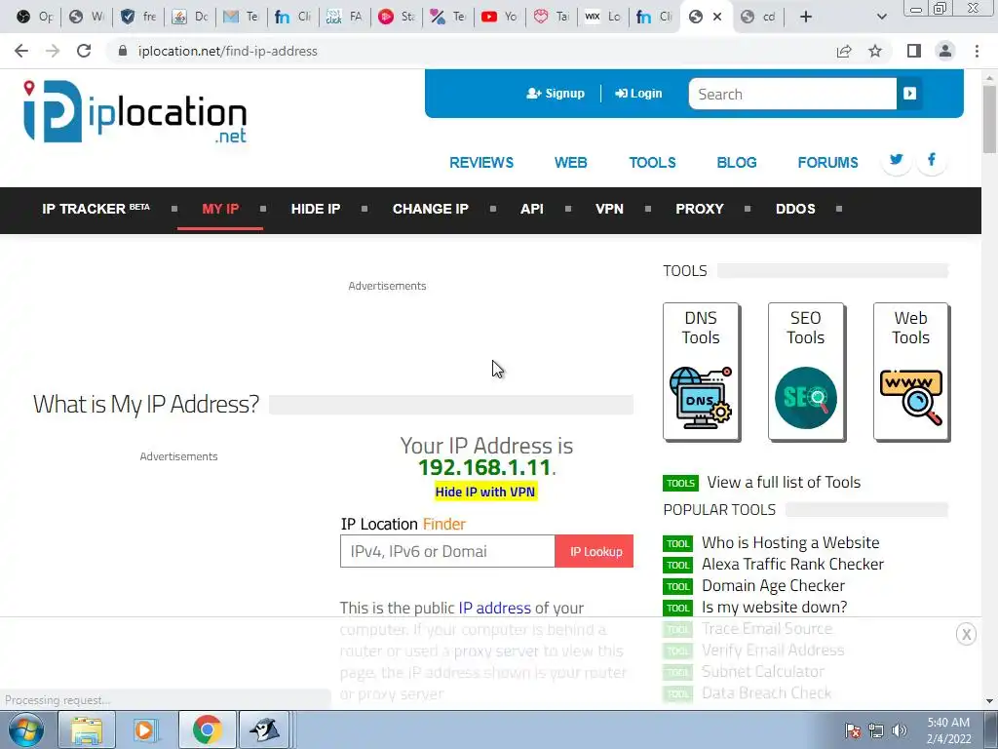Focus the IPv4, IPv6 or Domain field

[x=447, y=552]
